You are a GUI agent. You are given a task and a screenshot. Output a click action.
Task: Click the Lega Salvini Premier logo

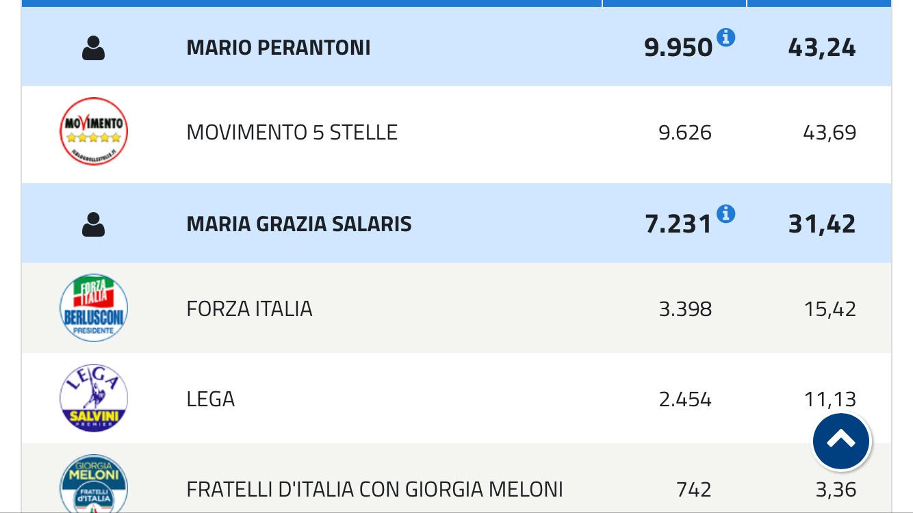coord(94,398)
